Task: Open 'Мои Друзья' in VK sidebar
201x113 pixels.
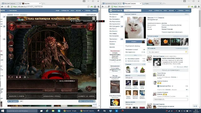Action: point(113,17)
